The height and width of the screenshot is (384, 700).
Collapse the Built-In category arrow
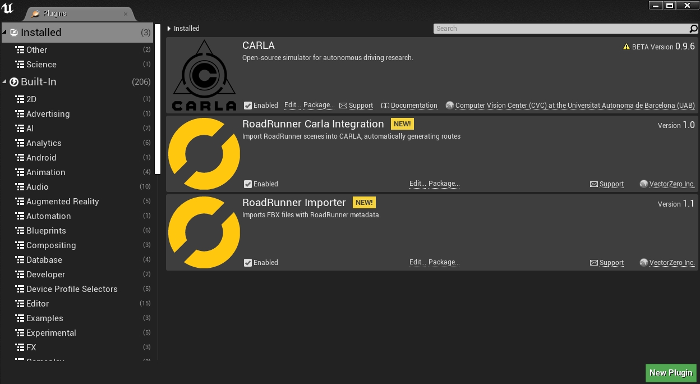[5, 82]
